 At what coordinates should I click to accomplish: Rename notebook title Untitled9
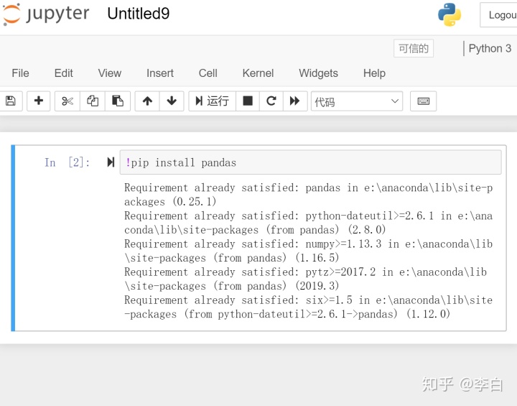(x=139, y=14)
